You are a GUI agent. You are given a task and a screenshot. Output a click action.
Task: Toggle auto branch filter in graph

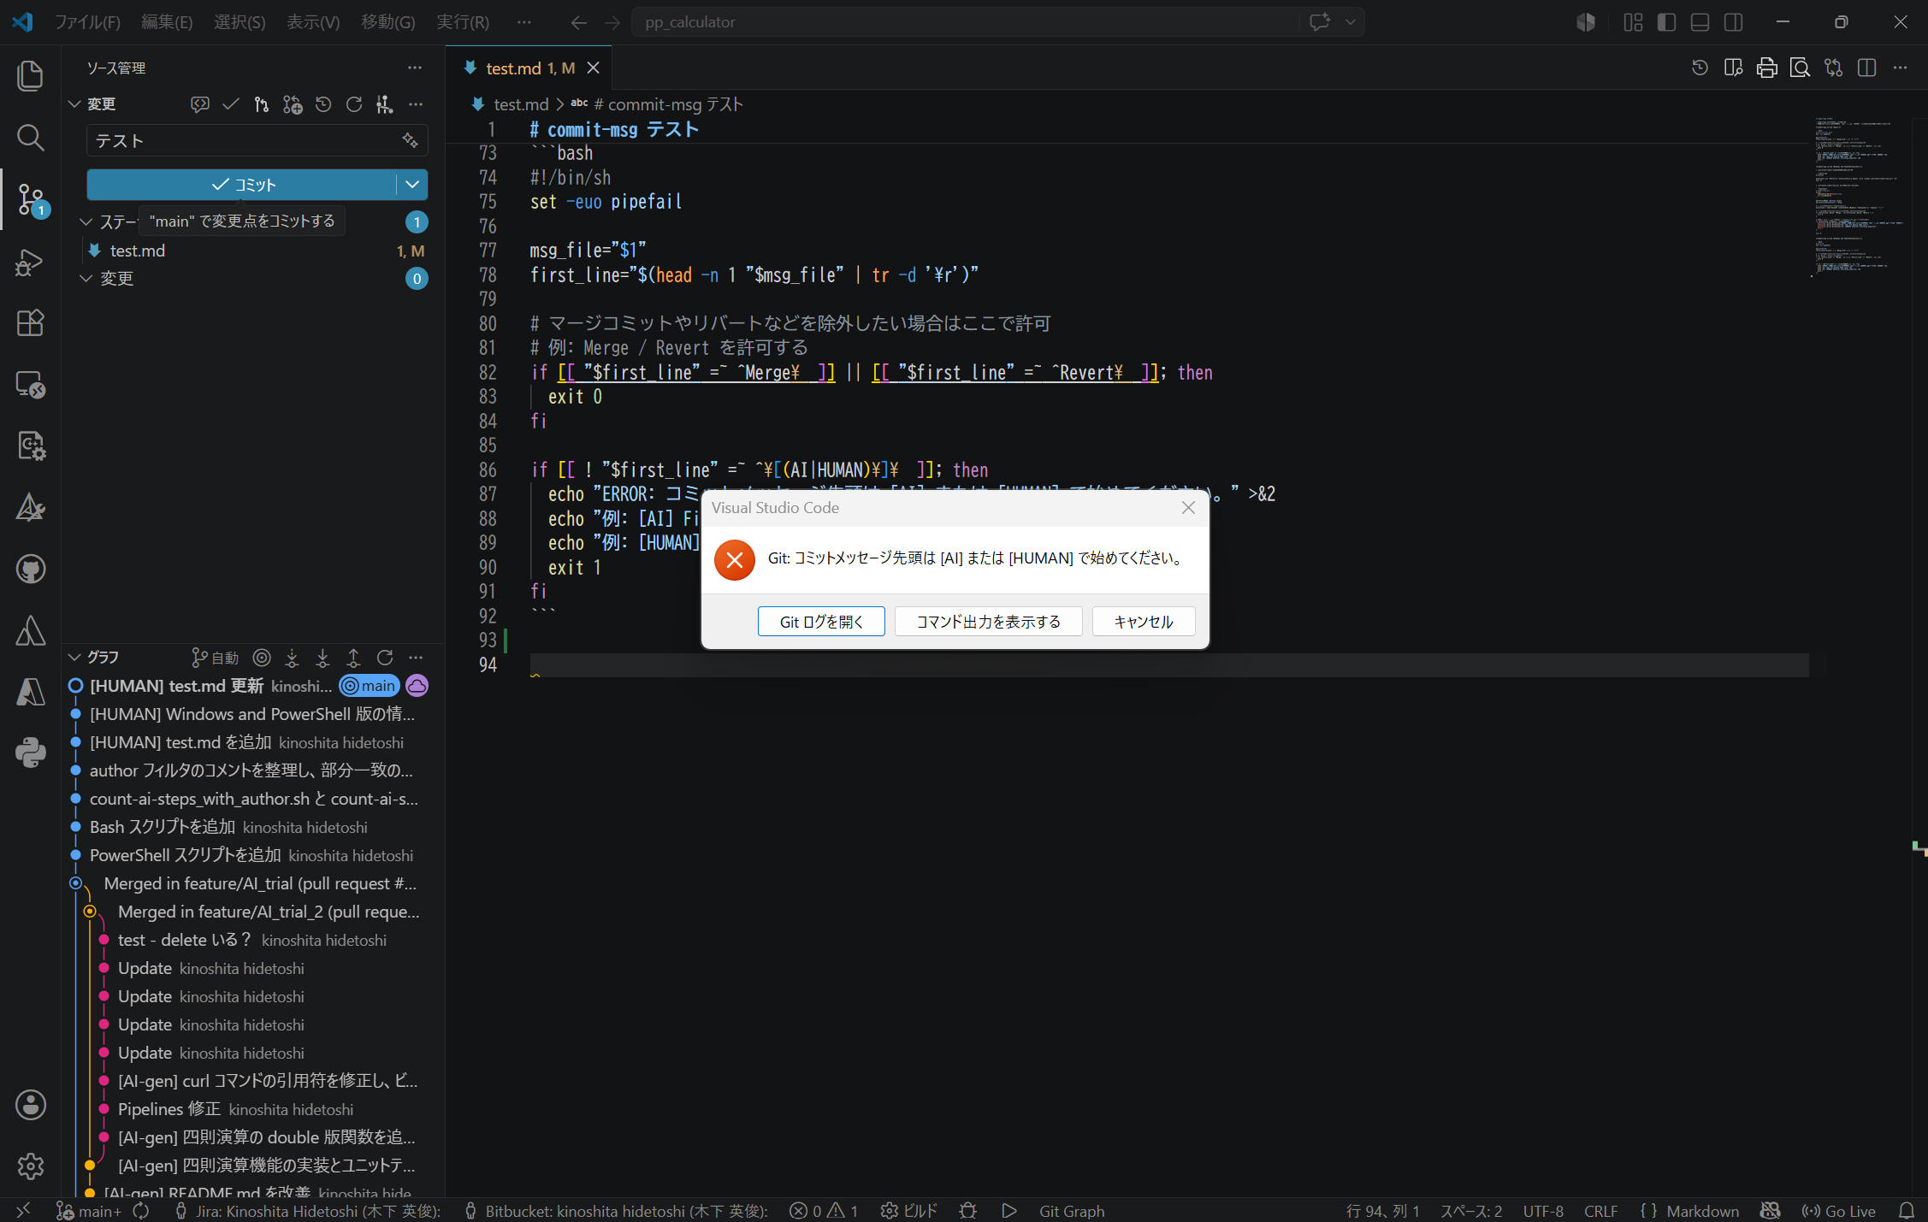coord(216,658)
